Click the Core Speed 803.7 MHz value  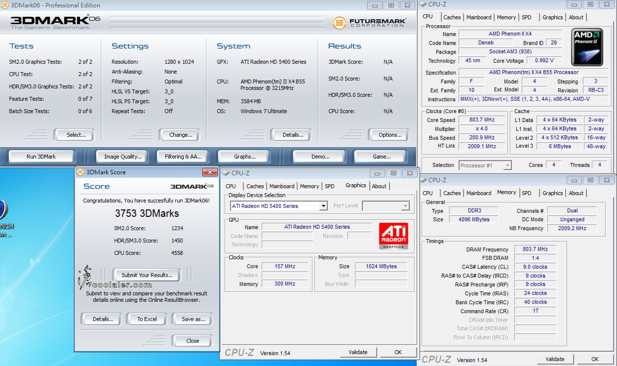[482, 120]
